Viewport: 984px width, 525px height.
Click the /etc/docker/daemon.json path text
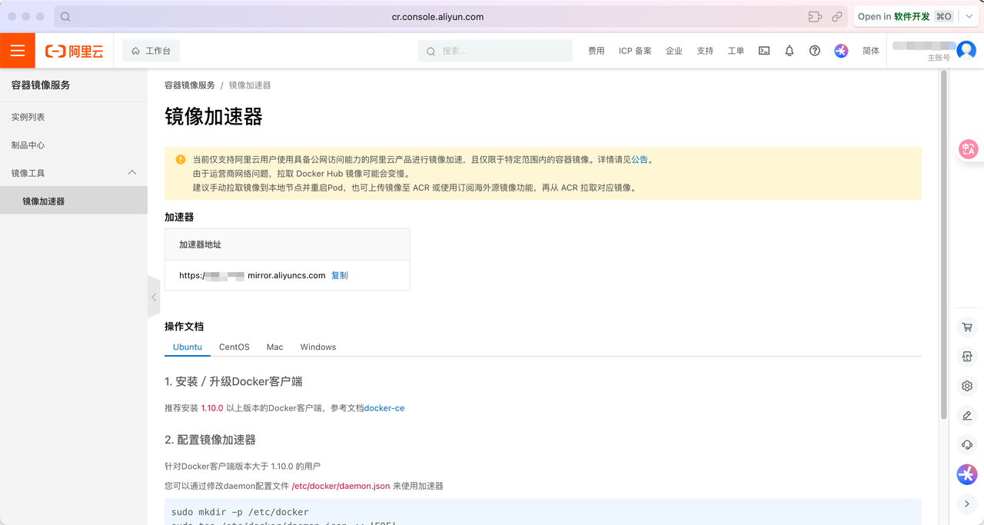tap(341, 486)
